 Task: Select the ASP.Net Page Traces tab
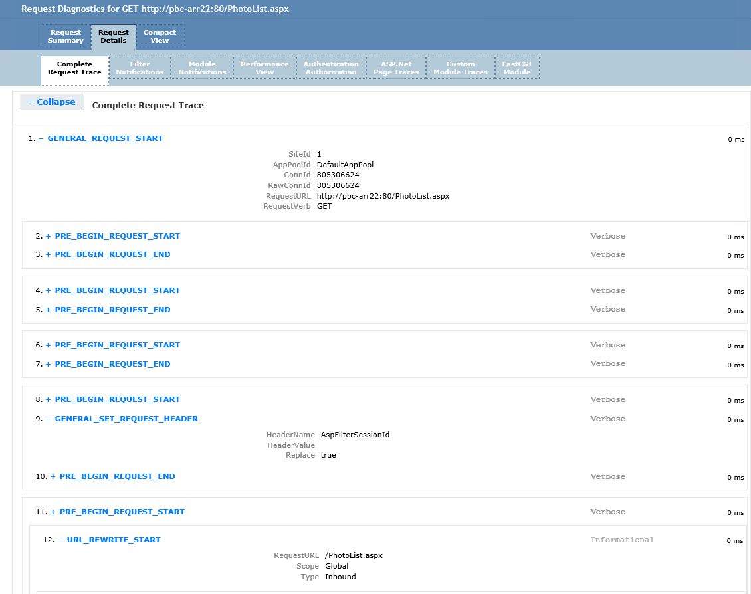pyautogui.click(x=396, y=68)
